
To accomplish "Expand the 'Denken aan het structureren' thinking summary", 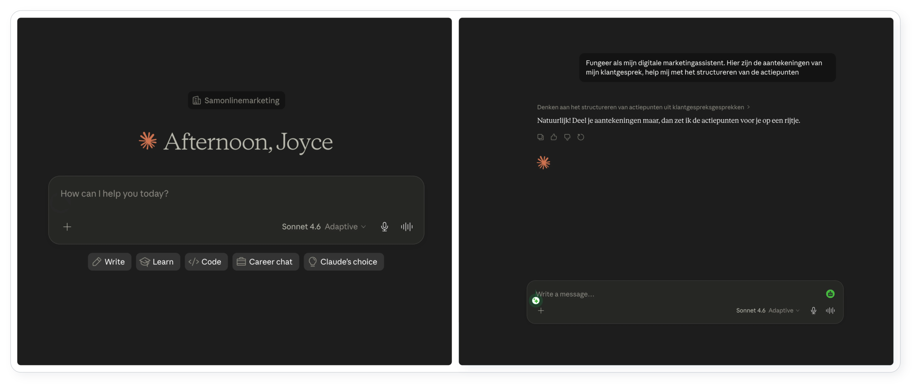I will click(643, 107).
